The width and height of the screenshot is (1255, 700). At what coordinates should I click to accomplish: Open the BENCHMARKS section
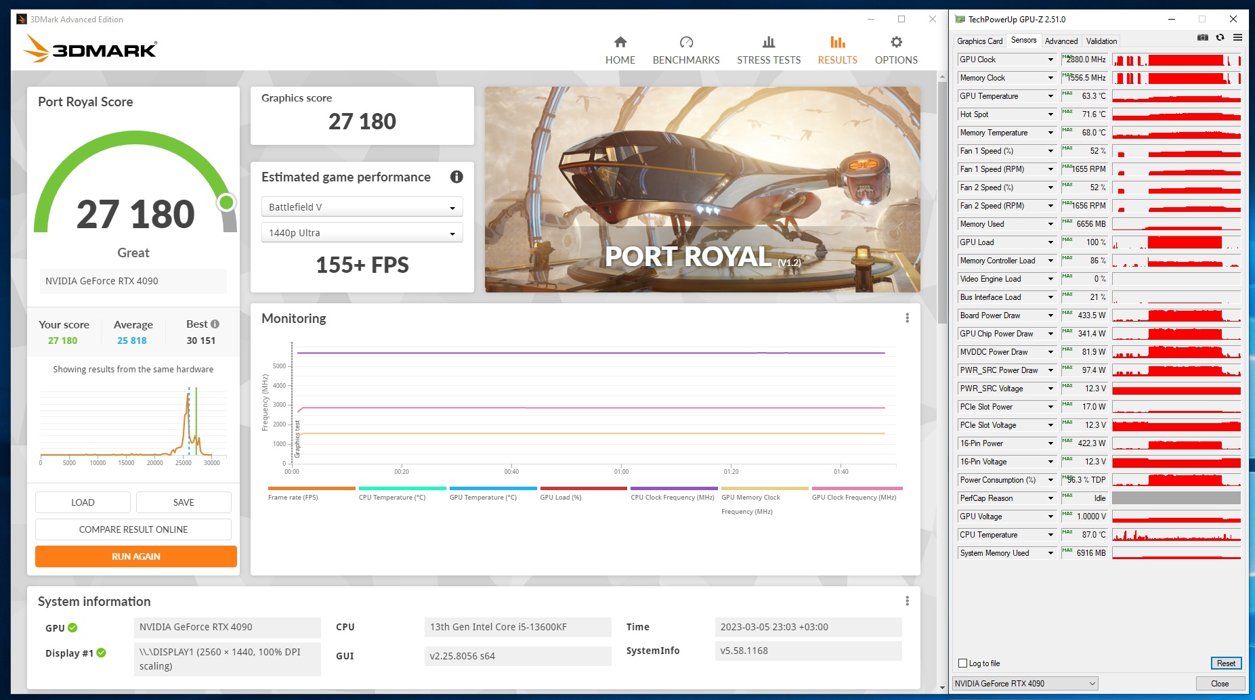click(686, 51)
